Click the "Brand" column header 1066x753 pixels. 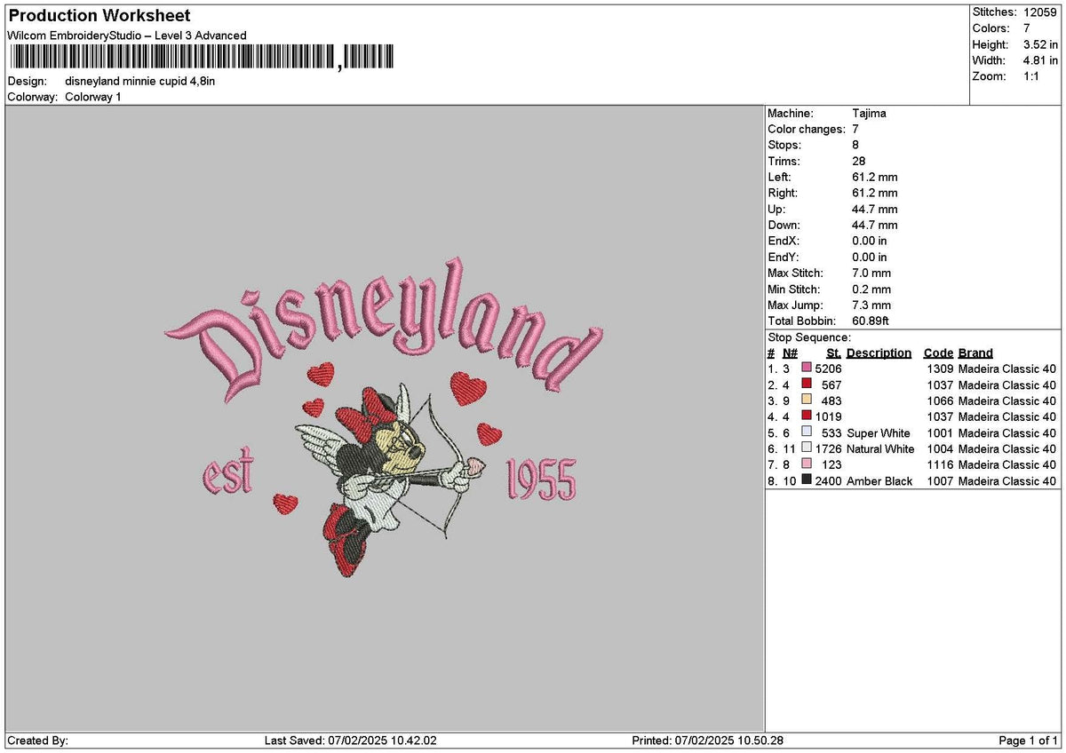pyautogui.click(x=975, y=353)
